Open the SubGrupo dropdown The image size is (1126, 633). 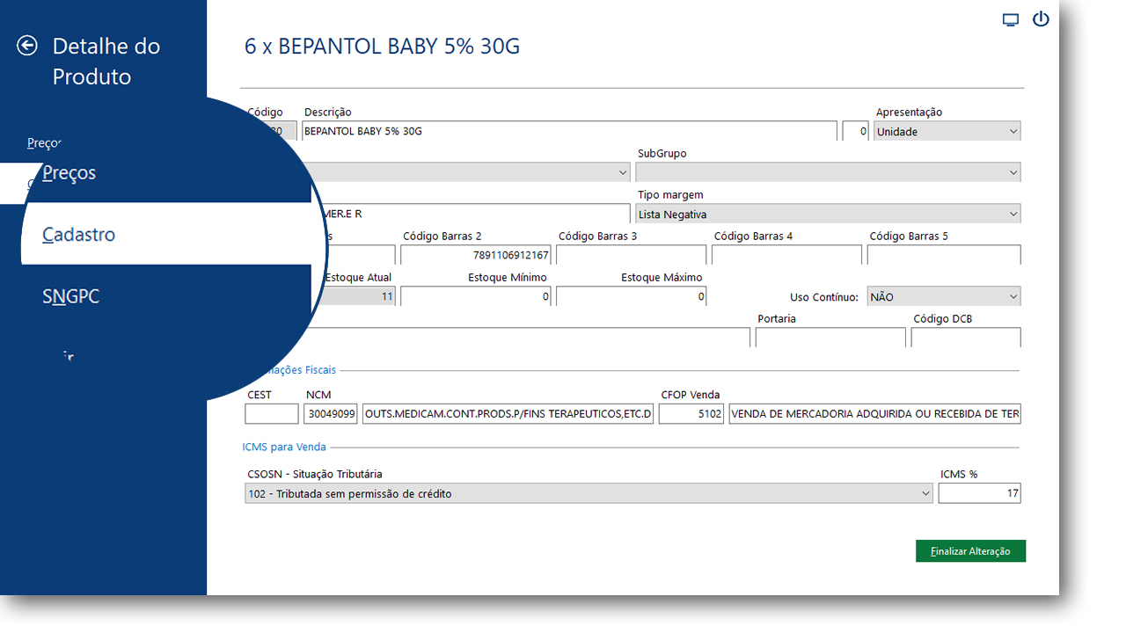pos(828,172)
